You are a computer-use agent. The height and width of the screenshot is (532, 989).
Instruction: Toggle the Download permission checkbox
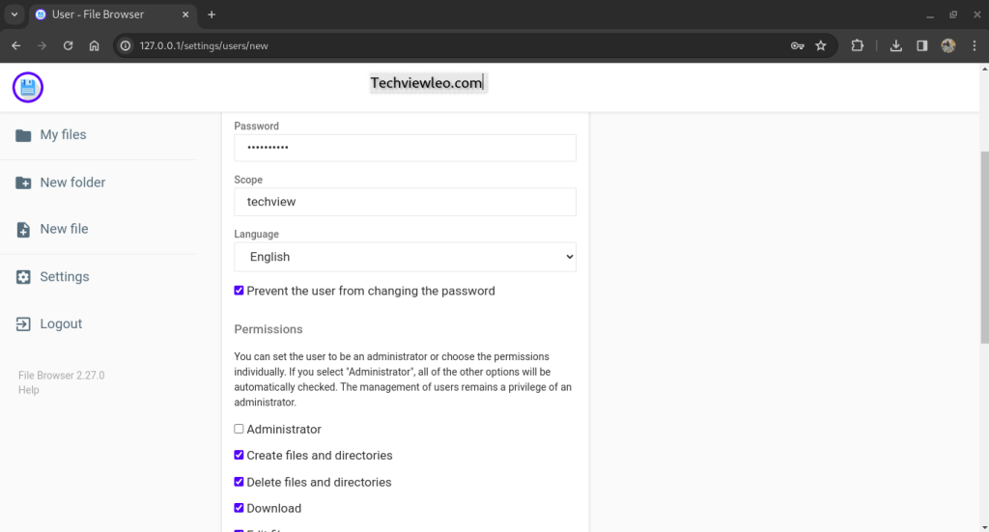point(240,508)
